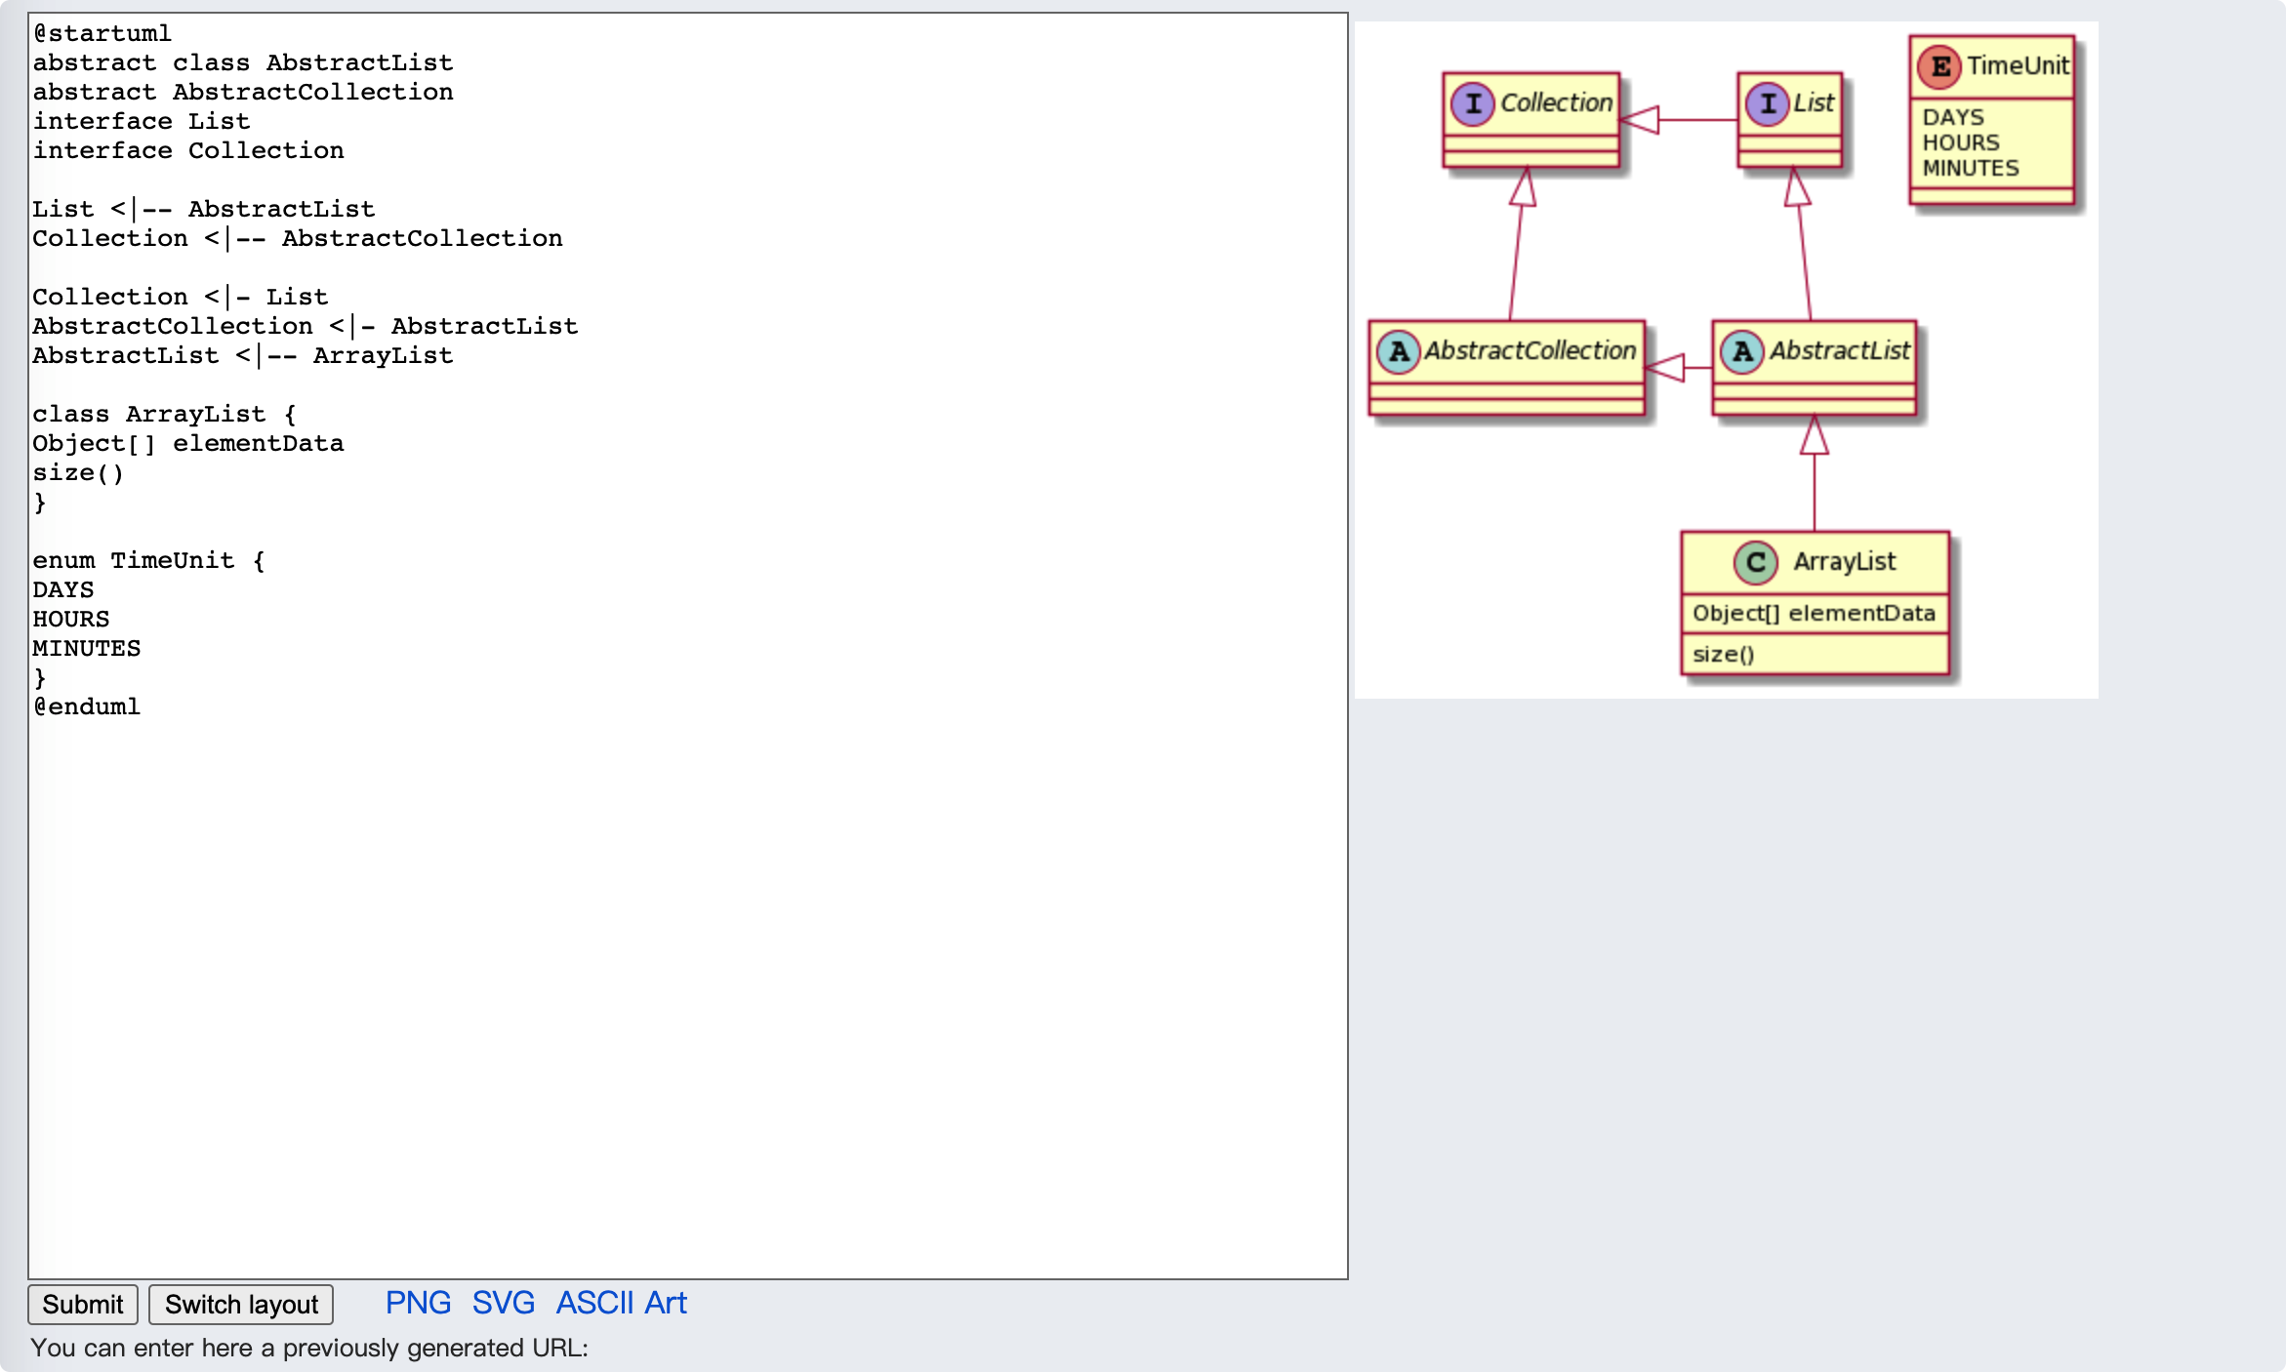Click the '@startuml' line in editor
This screenshot has width=2286, height=1372.
(x=102, y=33)
